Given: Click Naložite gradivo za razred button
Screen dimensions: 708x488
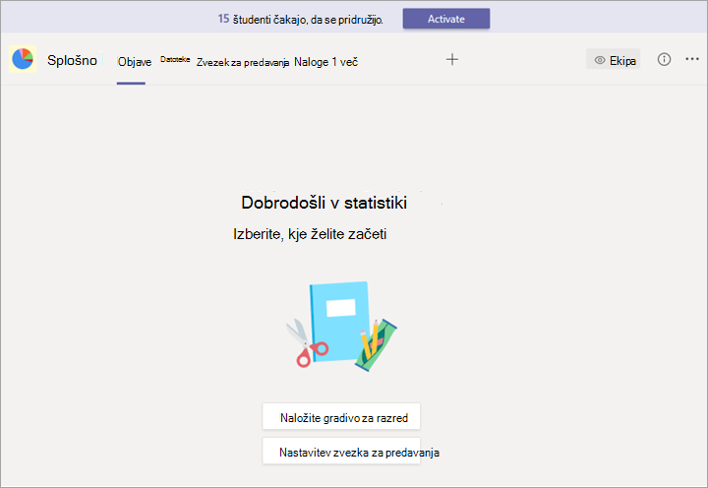Looking at the screenshot, I should (x=341, y=417).
